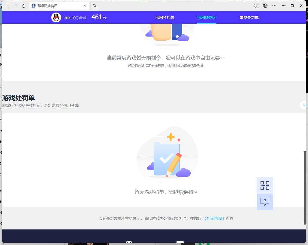Click the page vertical scrollbar thumb

[x=305, y=188]
